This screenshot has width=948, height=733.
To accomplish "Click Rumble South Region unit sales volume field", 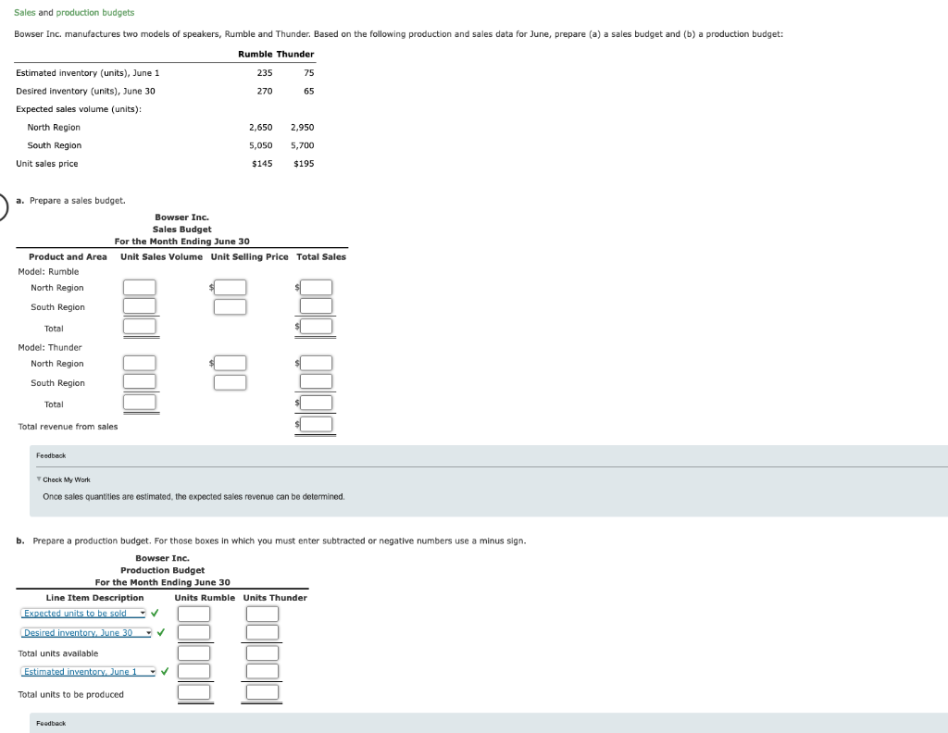I will pos(140,305).
